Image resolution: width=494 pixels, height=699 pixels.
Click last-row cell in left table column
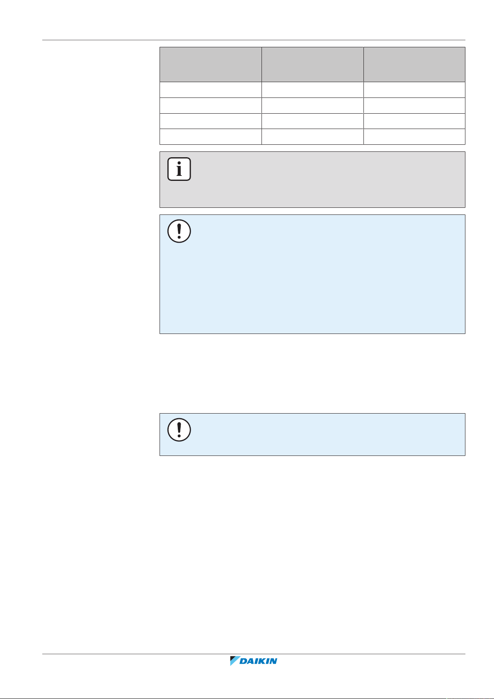click(x=211, y=137)
